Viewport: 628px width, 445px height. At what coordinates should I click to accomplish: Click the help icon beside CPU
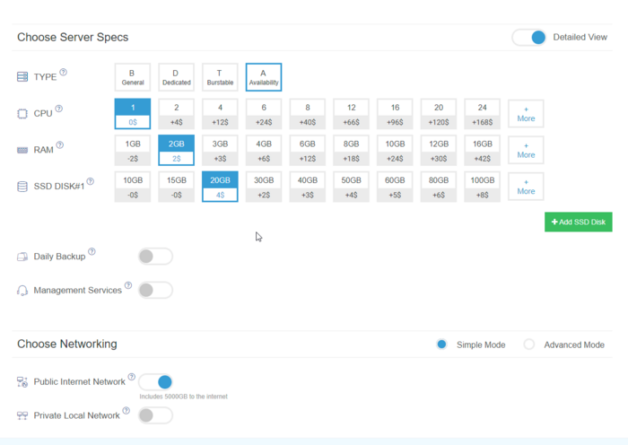pyautogui.click(x=59, y=109)
